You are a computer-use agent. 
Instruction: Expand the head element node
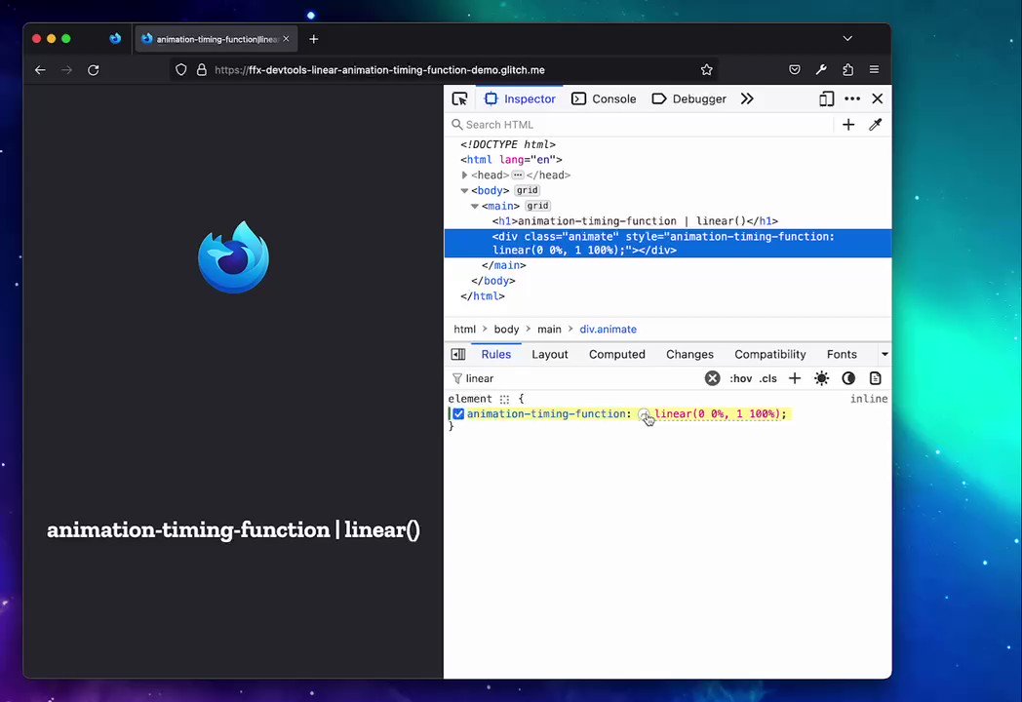click(x=464, y=175)
